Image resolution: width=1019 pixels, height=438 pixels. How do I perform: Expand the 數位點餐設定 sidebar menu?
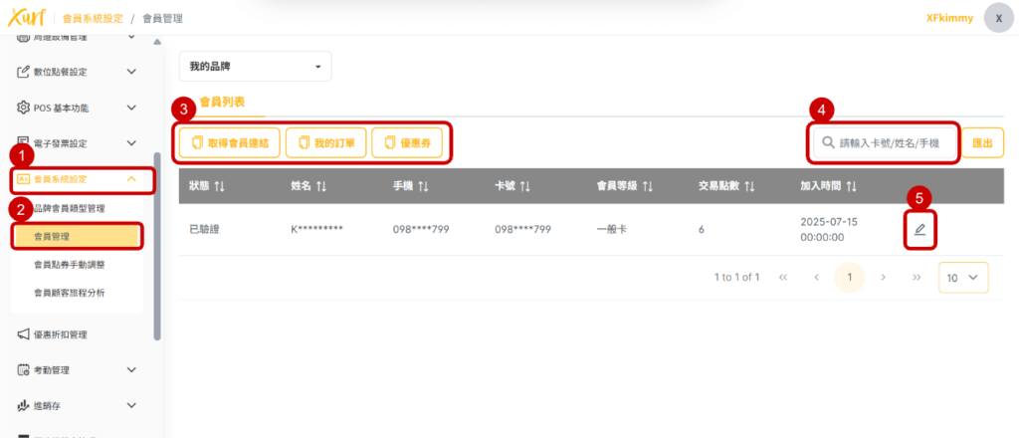[131, 72]
